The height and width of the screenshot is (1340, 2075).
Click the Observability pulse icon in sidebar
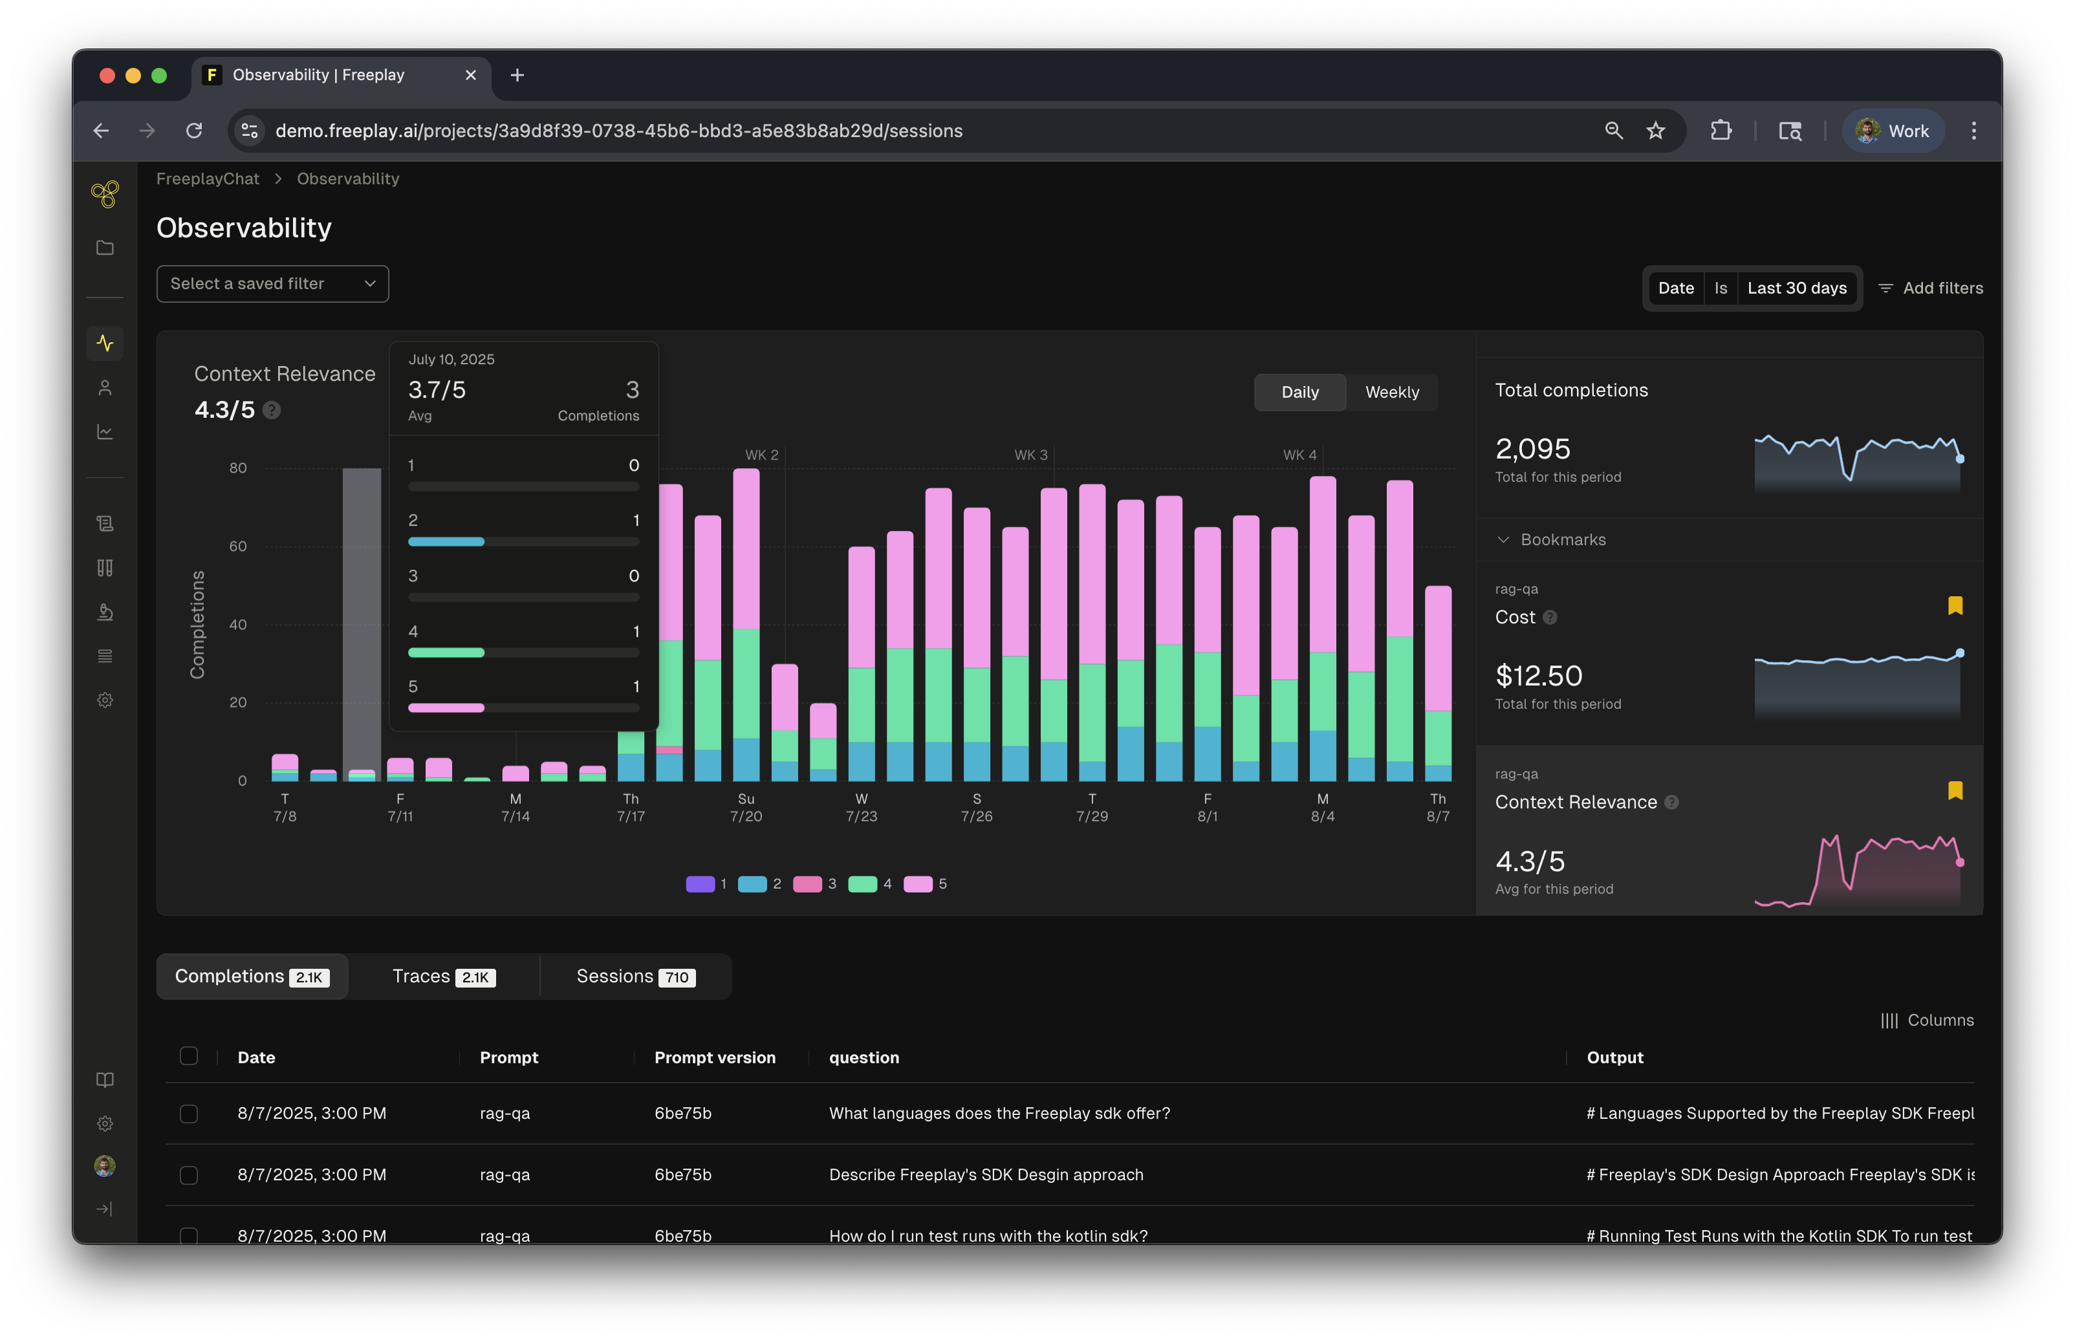(104, 343)
